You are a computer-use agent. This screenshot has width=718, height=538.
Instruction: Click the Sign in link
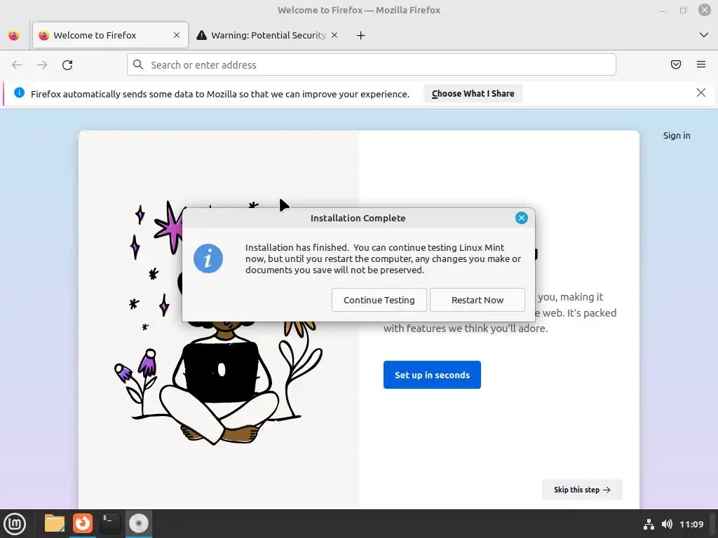tap(677, 135)
